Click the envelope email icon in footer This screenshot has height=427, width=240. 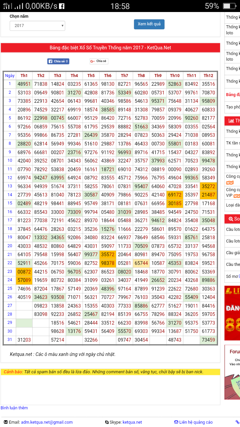point(5,422)
